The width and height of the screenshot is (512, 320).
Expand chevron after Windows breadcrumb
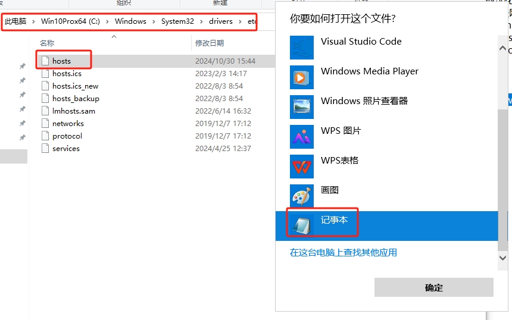coord(154,21)
